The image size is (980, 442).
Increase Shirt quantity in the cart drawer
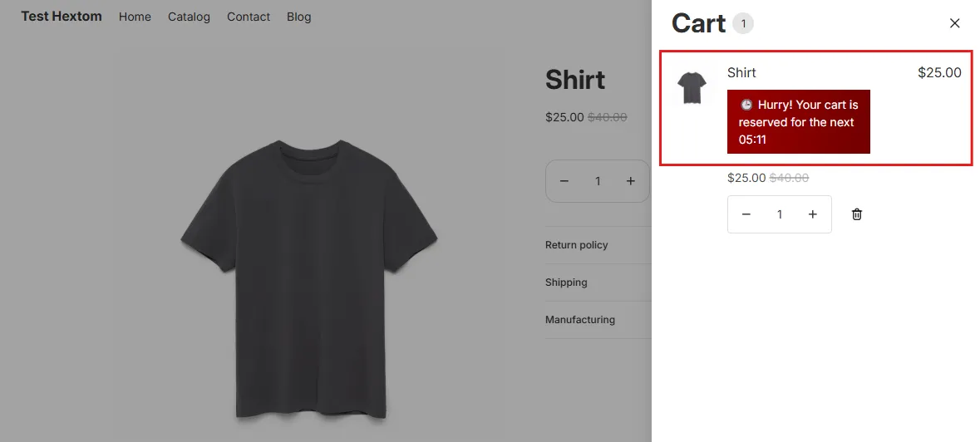(x=812, y=214)
